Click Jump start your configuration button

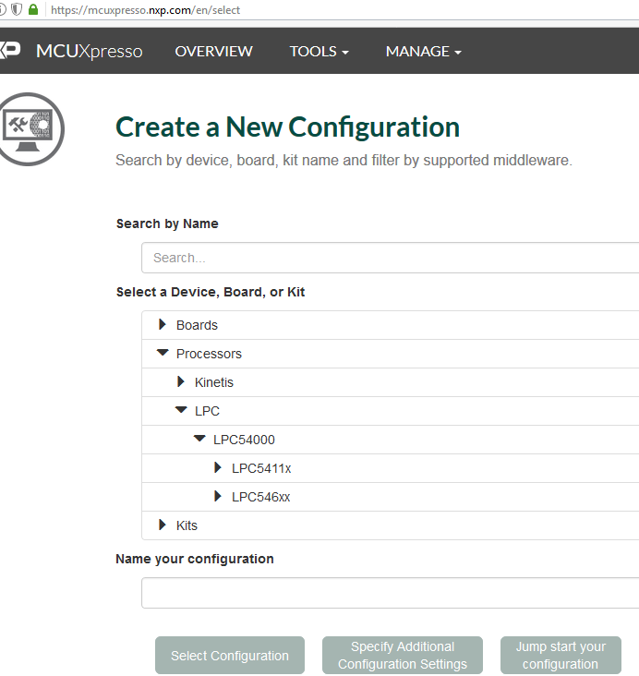point(560,656)
